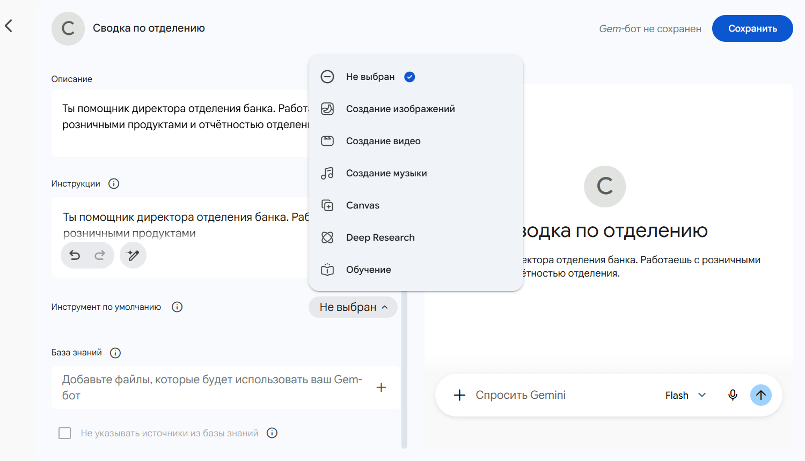Viewport: 805px width, 461px height.
Task: Click the Gem avatar letter C beside the title
Action: (68, 28)
